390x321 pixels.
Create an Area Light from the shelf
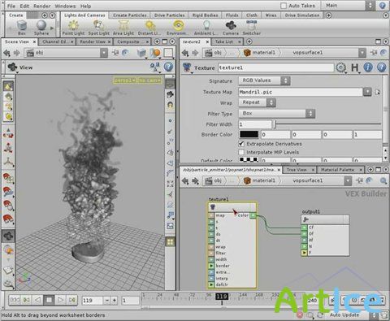[x=123, y=28]
